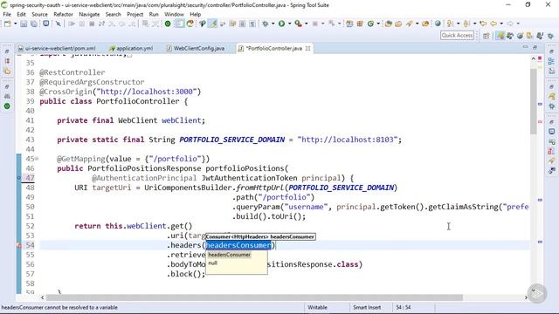The height and width of the screenshot is (314, 559).
Task: Open the Edit menu
Action: (x=21, y=14)
